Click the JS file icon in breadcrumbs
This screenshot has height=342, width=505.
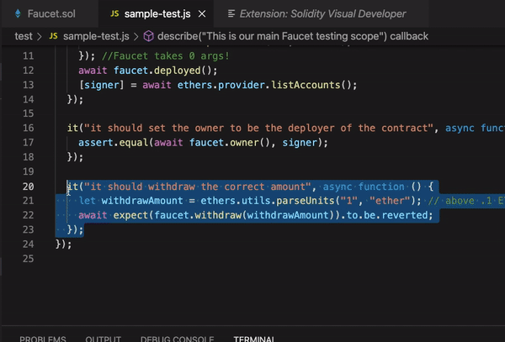54,36
